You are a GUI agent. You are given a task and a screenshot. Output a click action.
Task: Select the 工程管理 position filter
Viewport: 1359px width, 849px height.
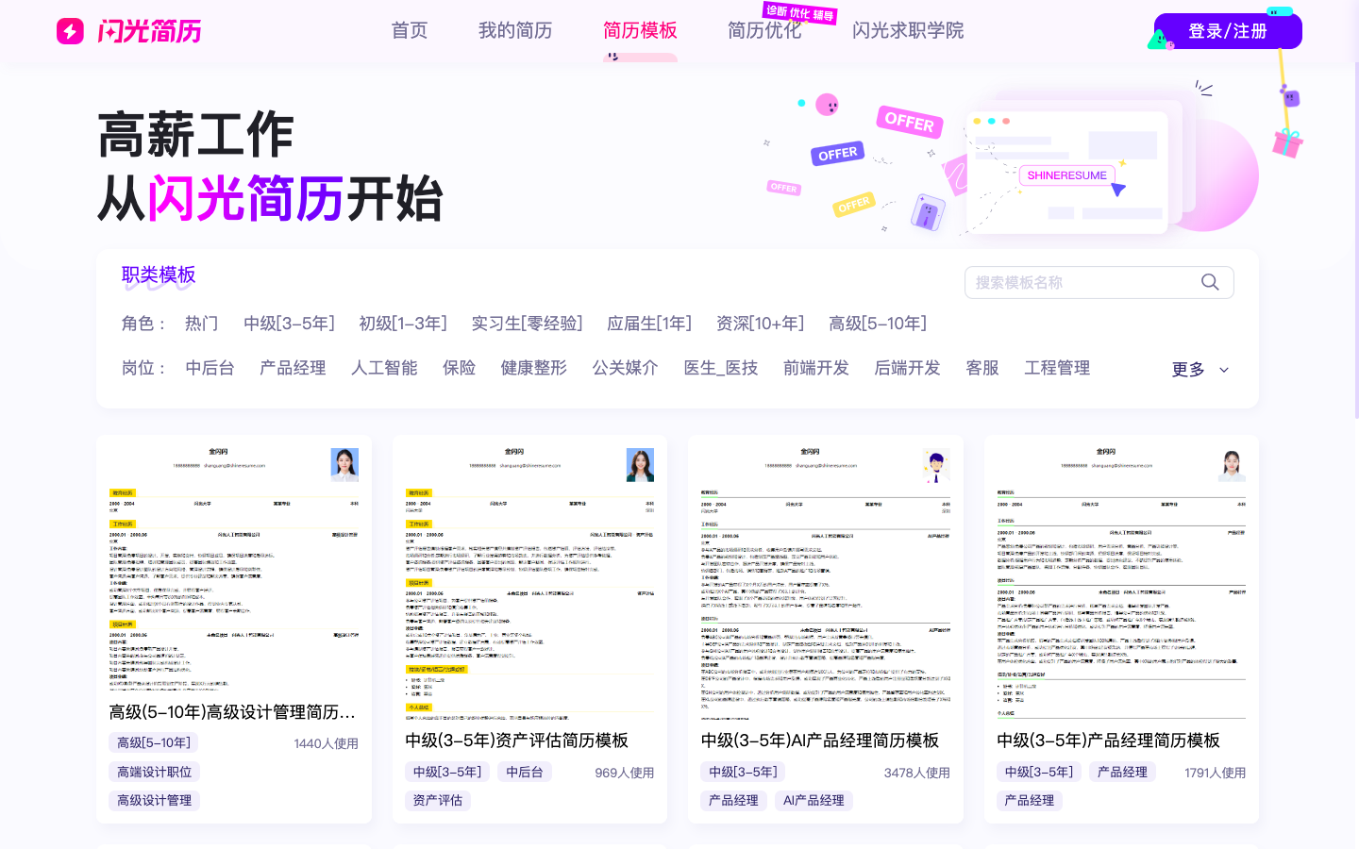pos(1057,368)
